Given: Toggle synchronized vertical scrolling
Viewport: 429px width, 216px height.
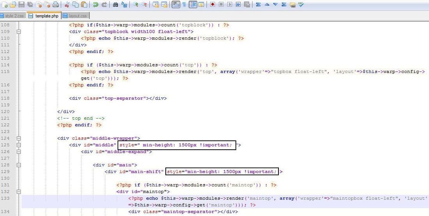Looking at the screenshot, I should pos(155,5).
